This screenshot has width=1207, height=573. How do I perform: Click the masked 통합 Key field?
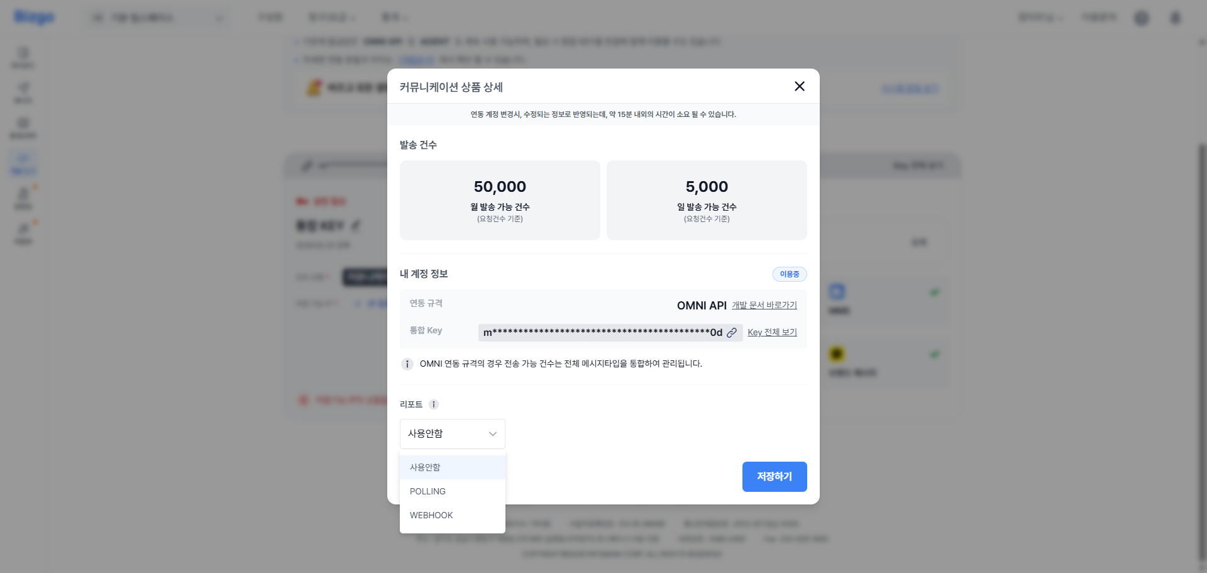coord(602,333)
